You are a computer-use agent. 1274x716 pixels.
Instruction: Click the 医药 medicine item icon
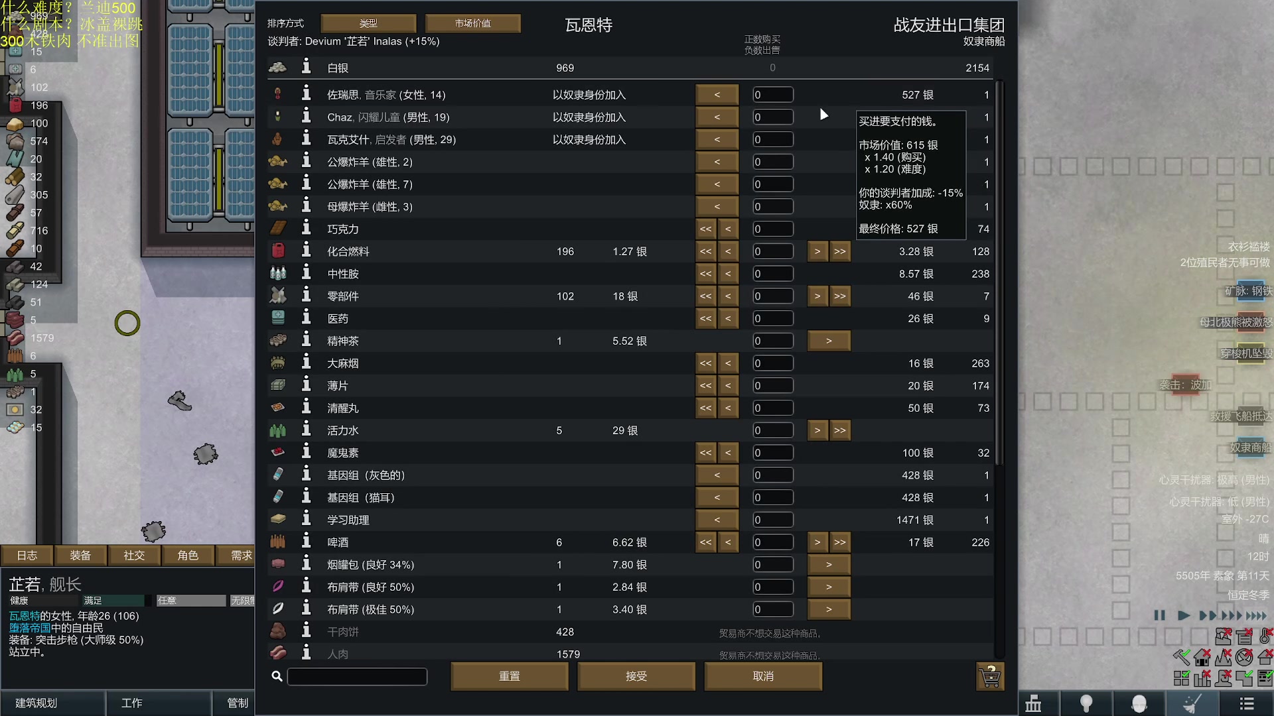(x=278, y=318)
